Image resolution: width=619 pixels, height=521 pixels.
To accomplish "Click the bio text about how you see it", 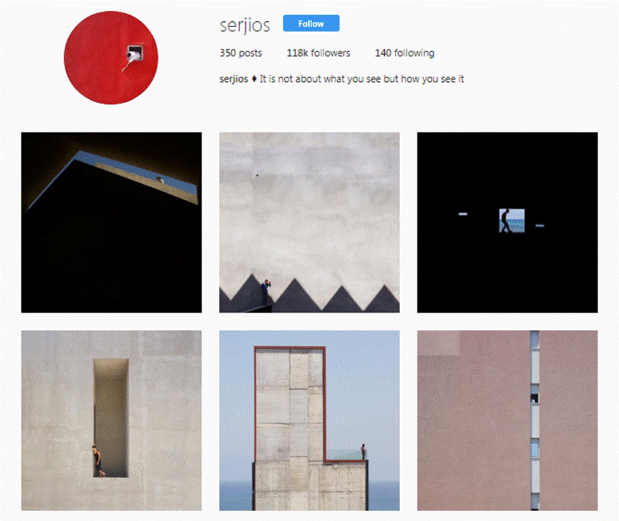I will click(362, 79).
